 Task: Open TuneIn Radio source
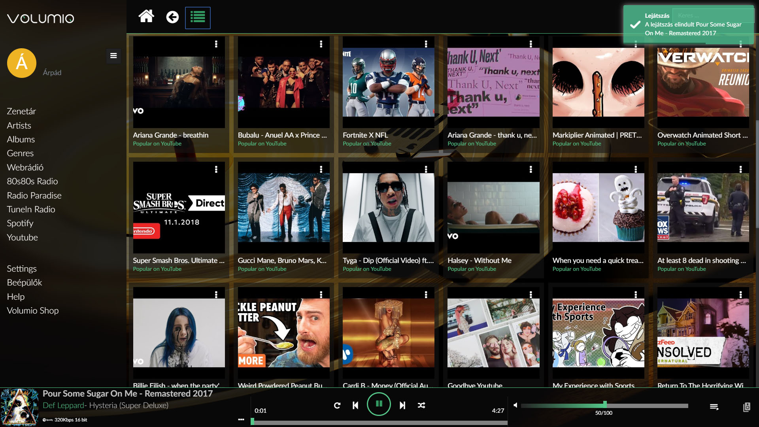click(x=31, y=209)
